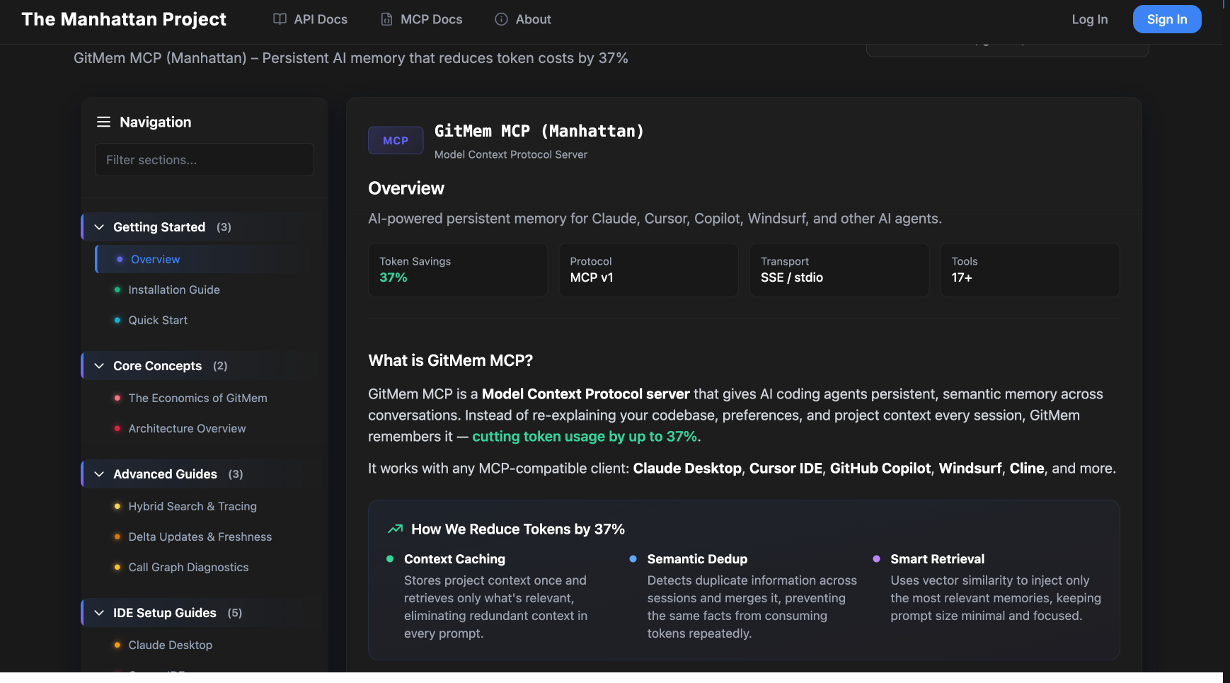This screenshot has height=683, width=1230.
Task: Click the purple dot beside Smart Retrieval
Action: coord(876,559)
